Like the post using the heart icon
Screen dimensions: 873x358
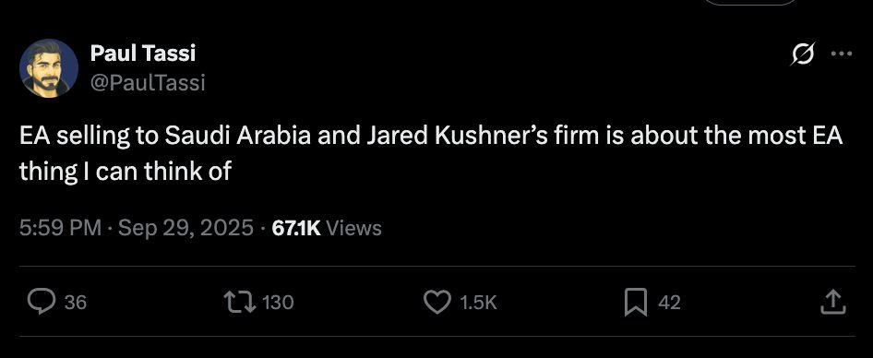click(437, 302)
